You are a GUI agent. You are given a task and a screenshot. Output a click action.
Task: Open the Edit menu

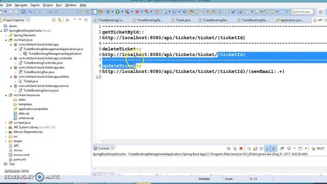pyautogui.click(x=9, y=5)
